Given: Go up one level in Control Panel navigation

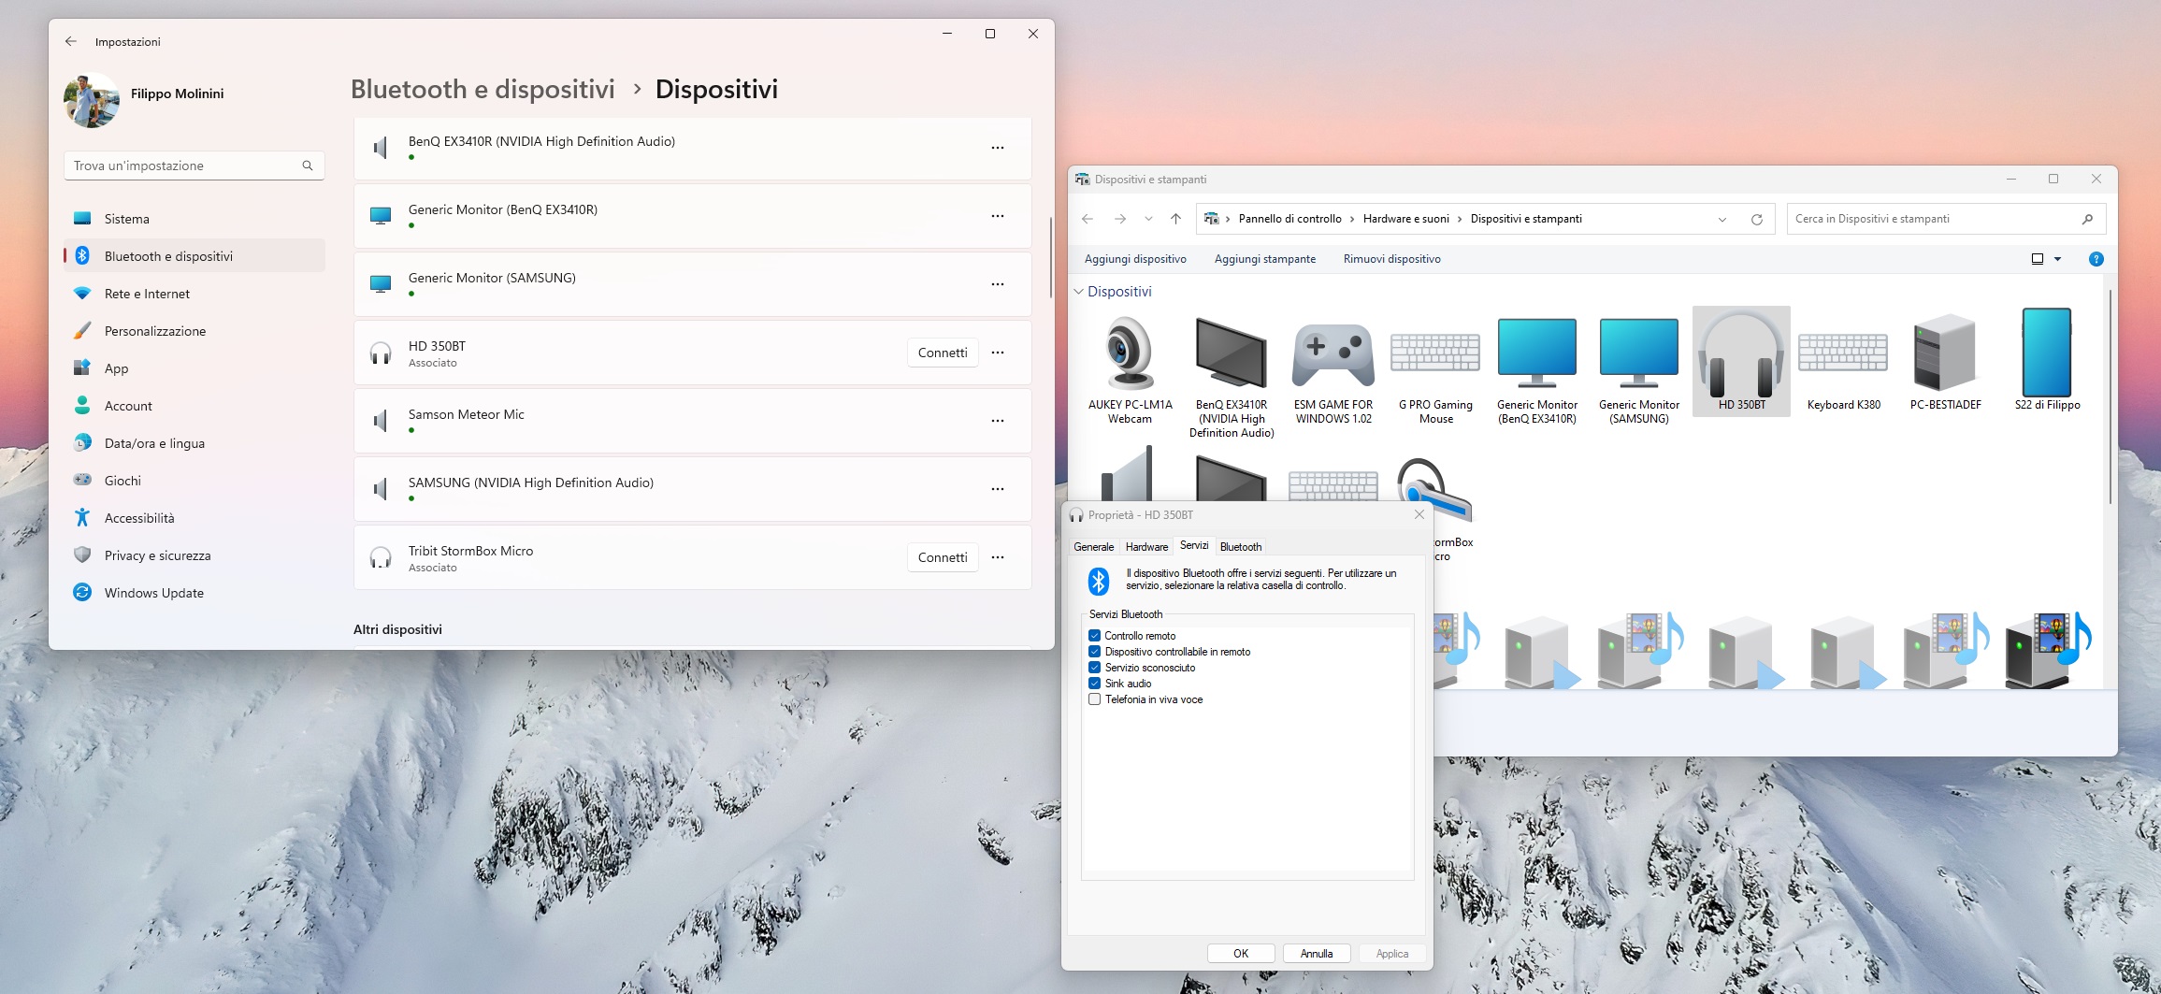Looking at the screenshot, I should coord(1175,219).
